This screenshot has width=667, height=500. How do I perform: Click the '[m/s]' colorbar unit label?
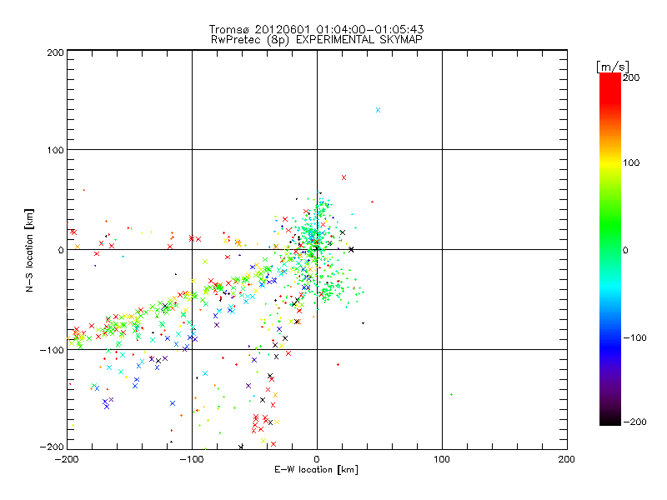click(x=612, y=67)
